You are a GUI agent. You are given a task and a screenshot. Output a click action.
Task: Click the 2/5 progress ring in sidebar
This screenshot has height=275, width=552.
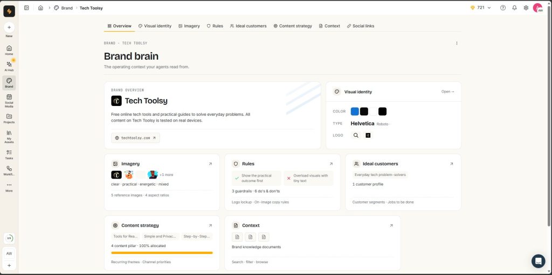(x=9, y=238)
